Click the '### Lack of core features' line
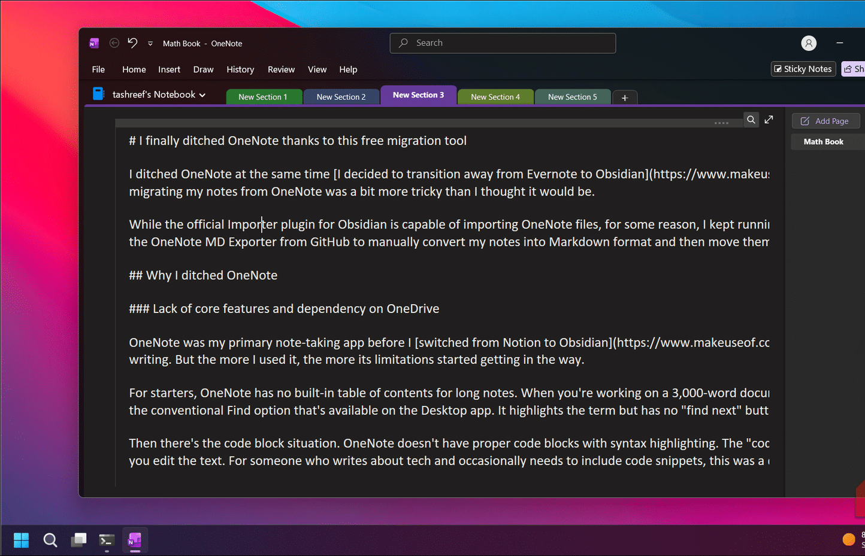This screenshot has height=556, width=865. point(284,309)
